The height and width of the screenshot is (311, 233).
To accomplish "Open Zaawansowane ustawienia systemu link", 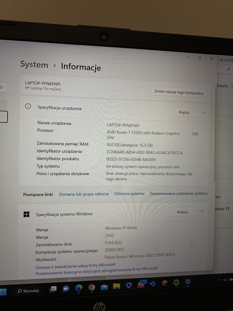I will coord(178,193).
